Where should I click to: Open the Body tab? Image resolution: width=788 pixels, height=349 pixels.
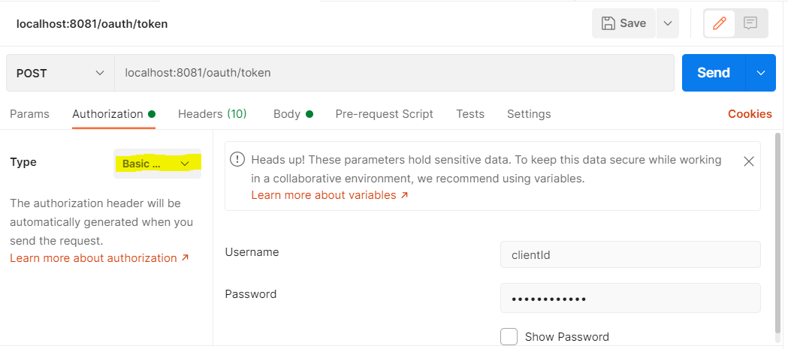click(287, 114)
